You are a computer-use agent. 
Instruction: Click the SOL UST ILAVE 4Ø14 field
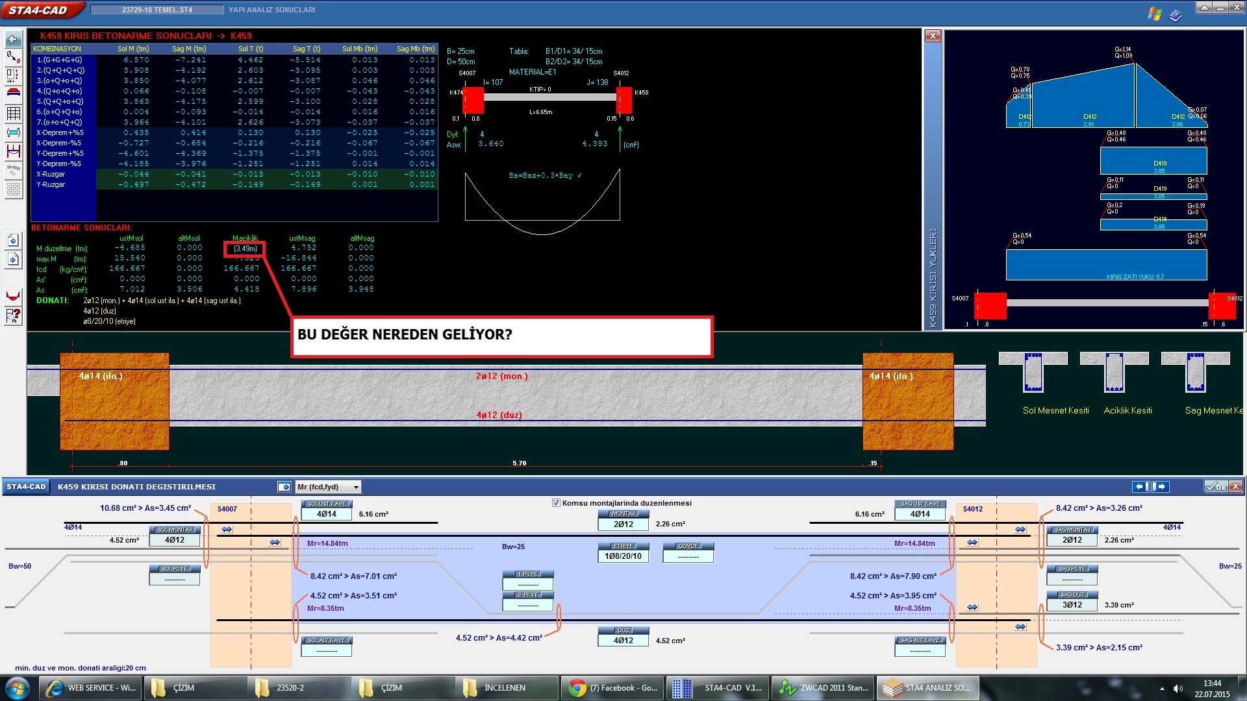click(x=326, y=514)
